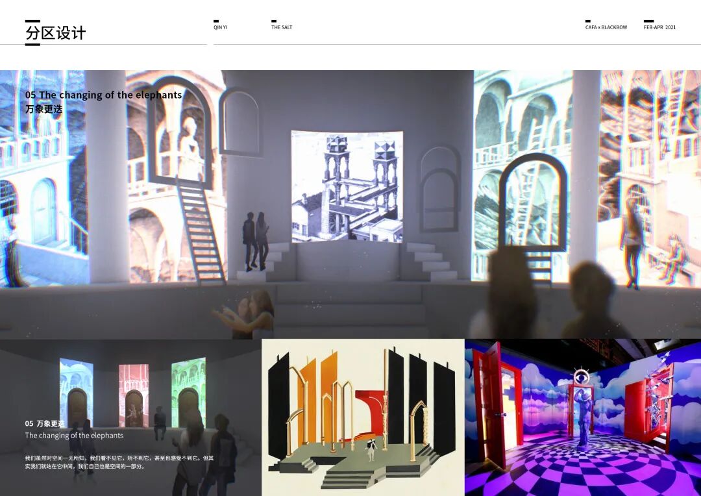The width and height of the screenshot is (701, 496).
Task: Click the thin-weight "The changing of the elephants" caption
Action: (x=74, y=435)
